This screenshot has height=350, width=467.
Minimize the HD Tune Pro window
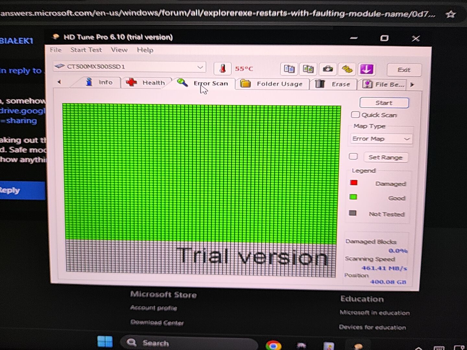coord(353,38)
